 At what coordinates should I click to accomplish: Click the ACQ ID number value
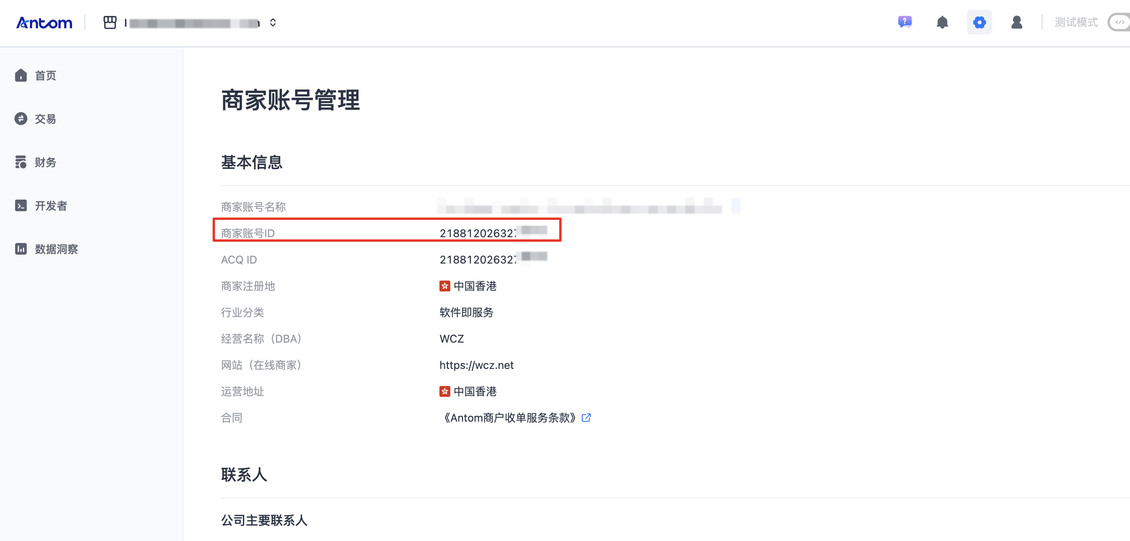pyautogui.click(x=493, y=259)
